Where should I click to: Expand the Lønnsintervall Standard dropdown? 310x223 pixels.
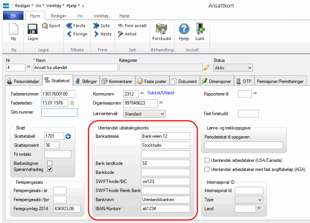tap(144, 114)
